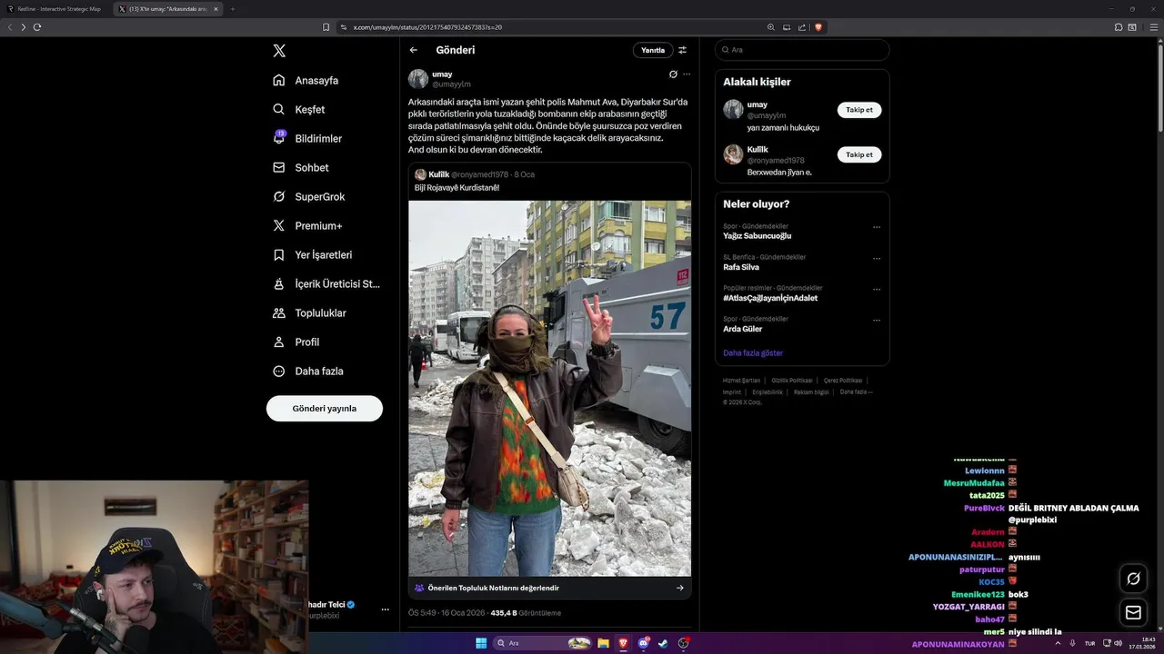Open Keşfet search page
Viewport: 1164px width, 654px height.
click(x=298, y=109)
